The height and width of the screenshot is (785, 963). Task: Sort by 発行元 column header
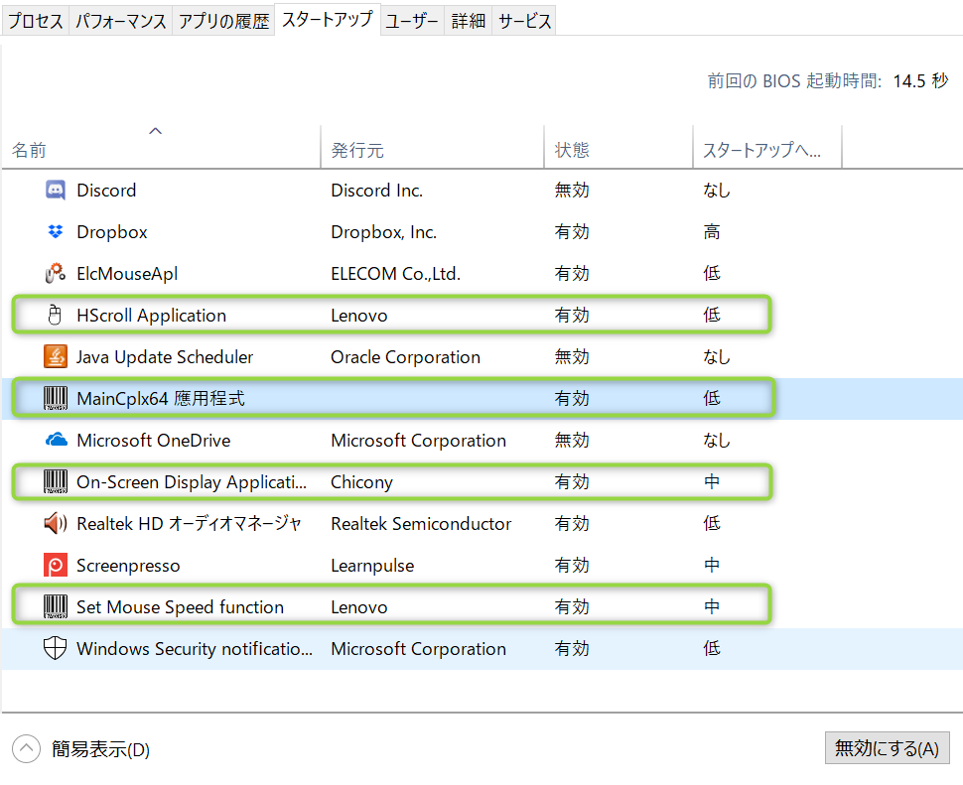[357, 151]
